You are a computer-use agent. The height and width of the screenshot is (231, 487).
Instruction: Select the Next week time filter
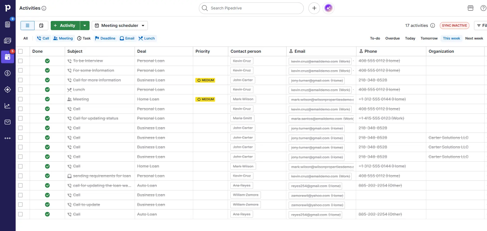(474, 38)
